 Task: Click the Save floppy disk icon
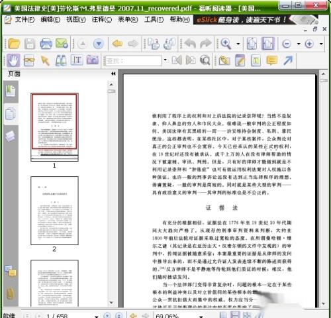[30, 44]
